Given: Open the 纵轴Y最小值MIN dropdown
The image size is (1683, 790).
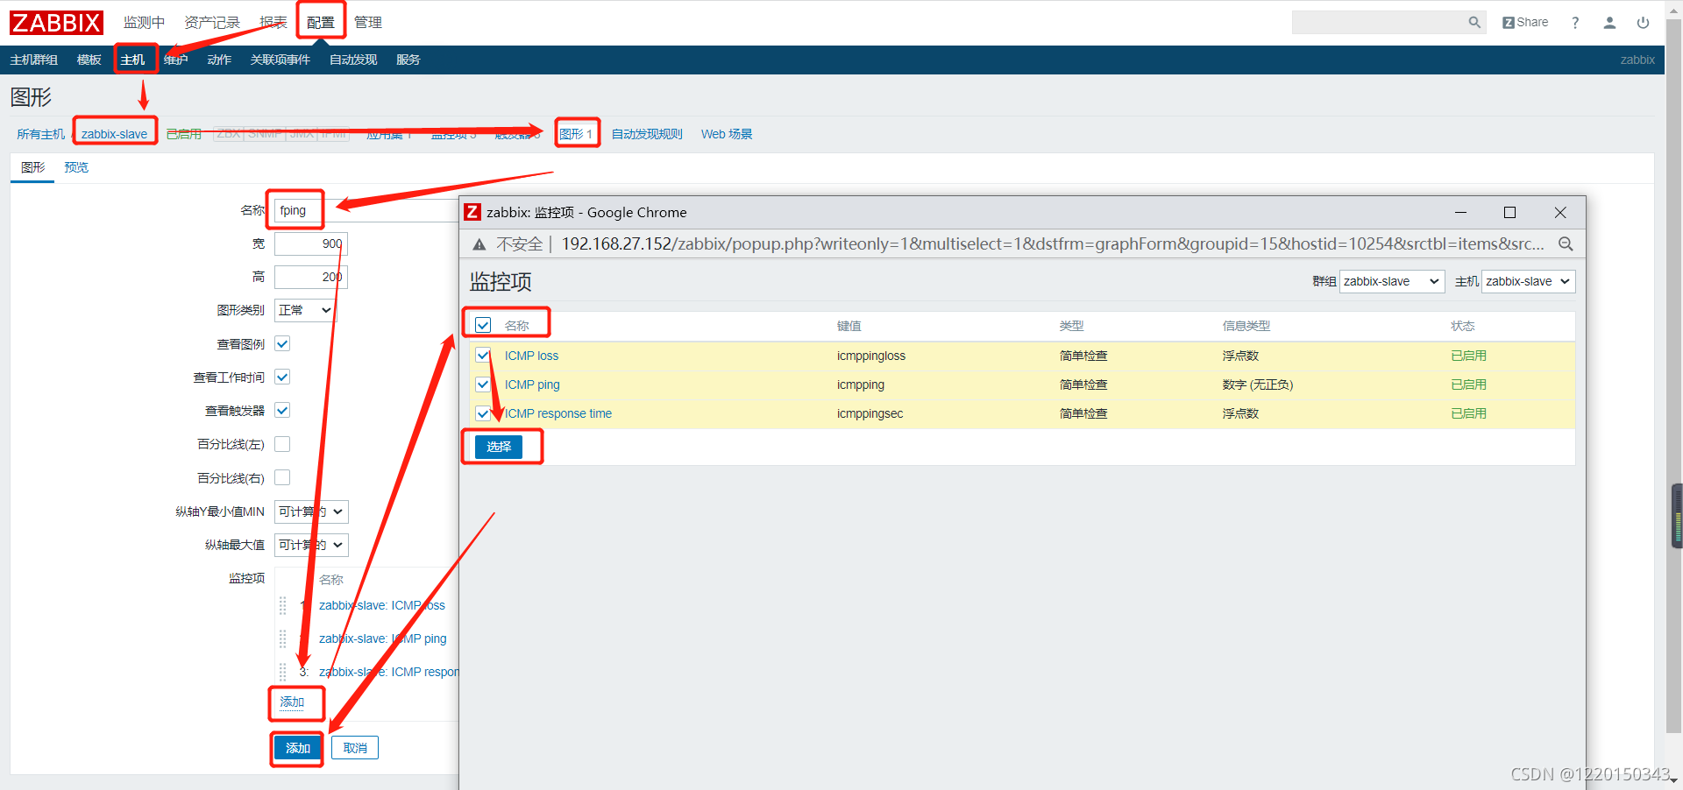Looking at the screenshot, I should pyautogui.click(x=311, y=511).
